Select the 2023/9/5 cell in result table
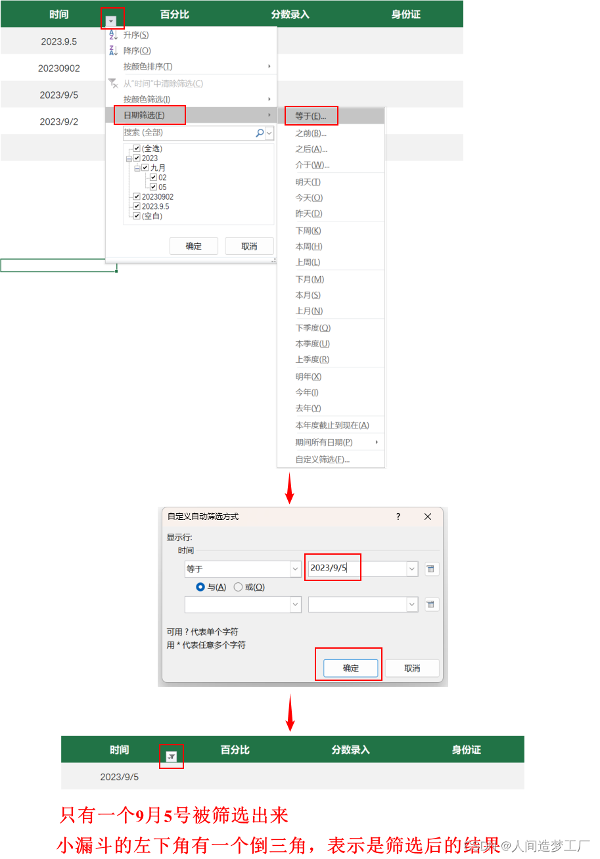This screenshot has width=600, height=859. pos(120,777)
